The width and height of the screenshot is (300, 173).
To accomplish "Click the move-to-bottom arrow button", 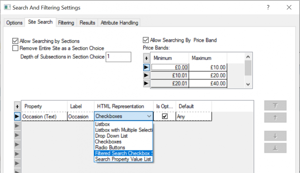I will (275, 148).
